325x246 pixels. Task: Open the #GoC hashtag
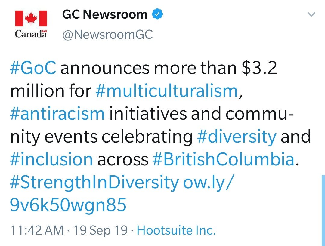(33, 68)
